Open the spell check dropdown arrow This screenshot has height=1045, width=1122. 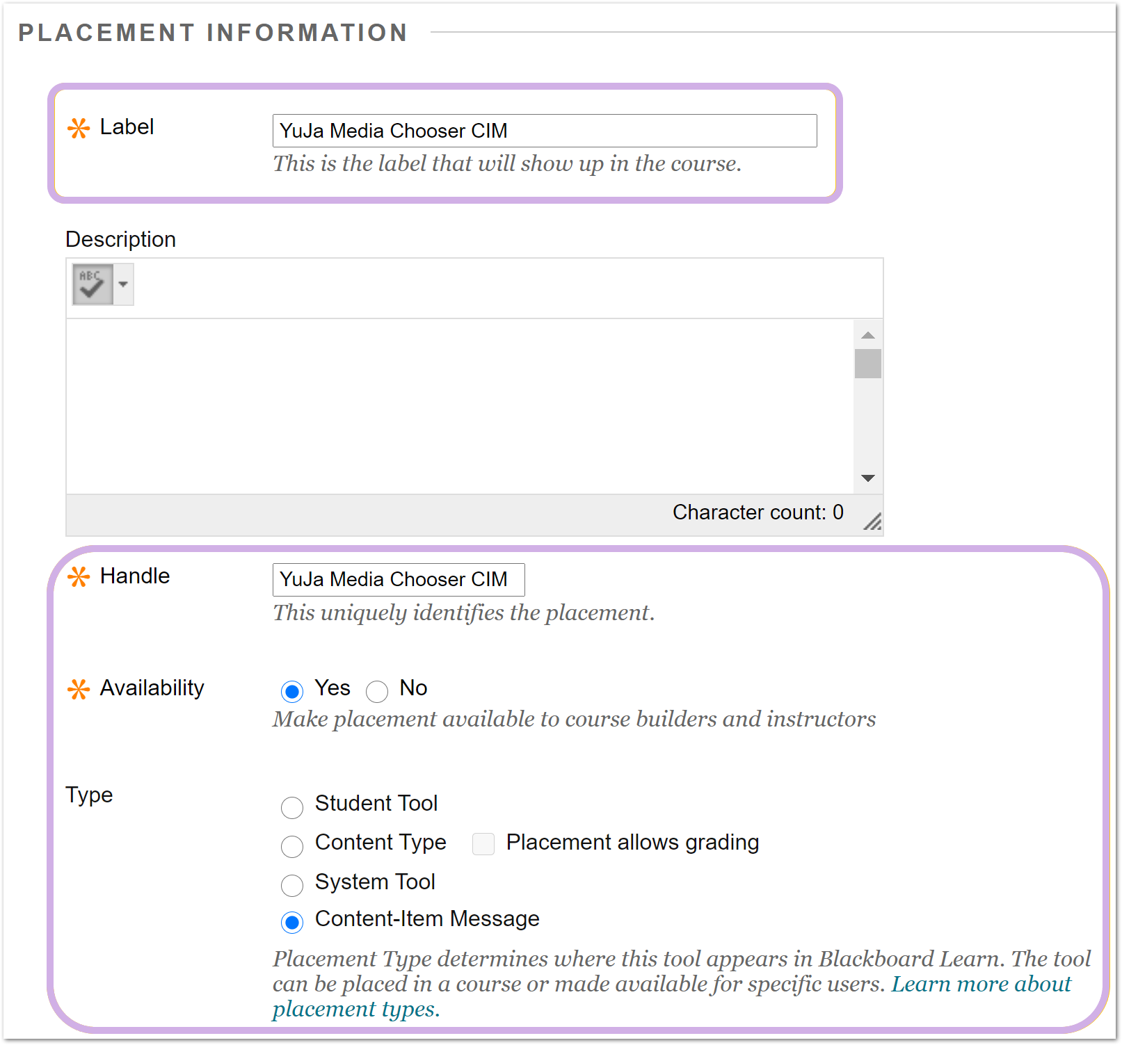click(123, 284)
